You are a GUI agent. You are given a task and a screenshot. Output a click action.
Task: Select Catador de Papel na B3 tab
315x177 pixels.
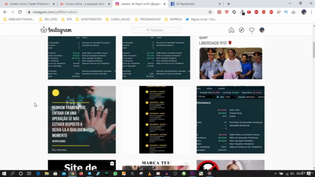click(x=140, y=4)
